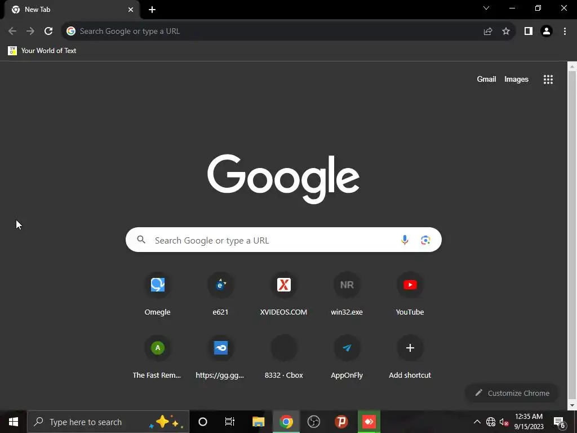This screenshot has width=577, height=433.
Task: Click the Chrome taskbar icon
Action: point(286,422)
